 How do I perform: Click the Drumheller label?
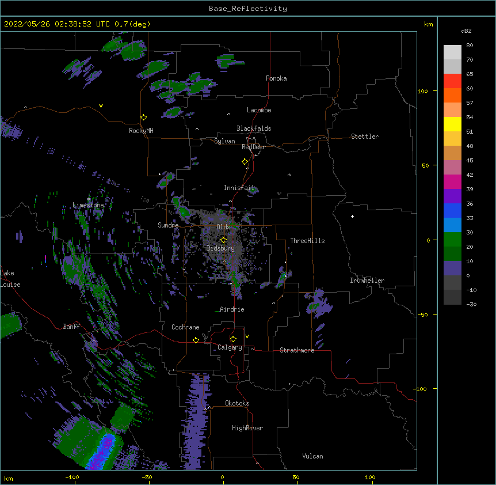point(367,281)
